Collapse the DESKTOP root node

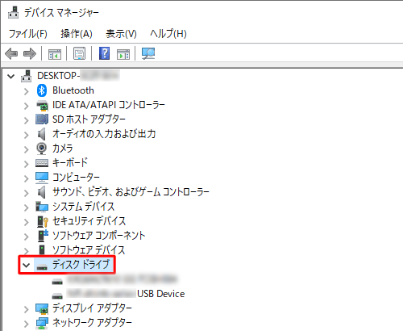point(10,77)
